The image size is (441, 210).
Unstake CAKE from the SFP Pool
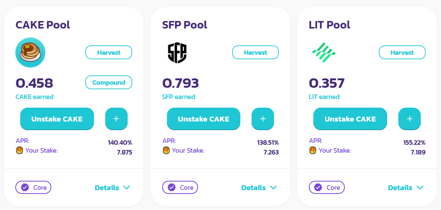[204, 119]
